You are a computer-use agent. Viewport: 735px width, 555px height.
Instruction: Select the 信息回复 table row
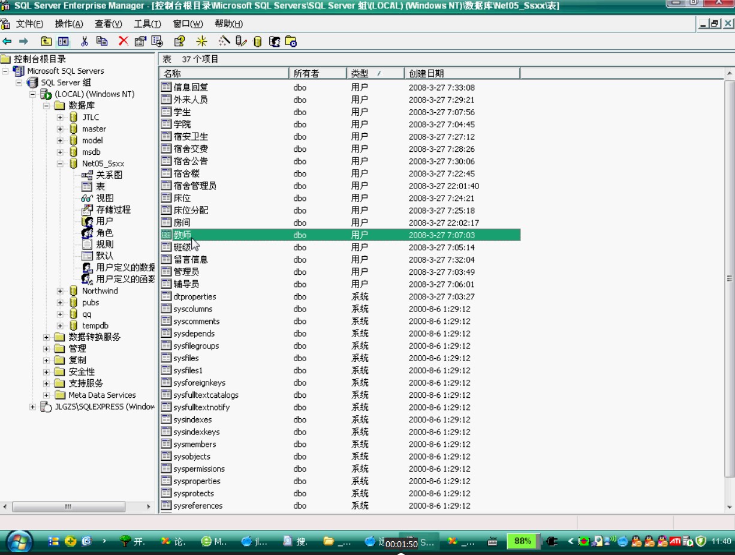(340, 88)
